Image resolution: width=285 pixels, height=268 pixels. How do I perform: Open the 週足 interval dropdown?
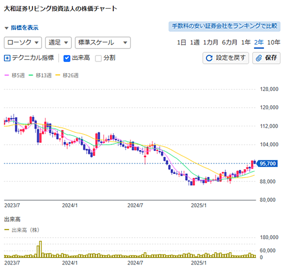58,42
